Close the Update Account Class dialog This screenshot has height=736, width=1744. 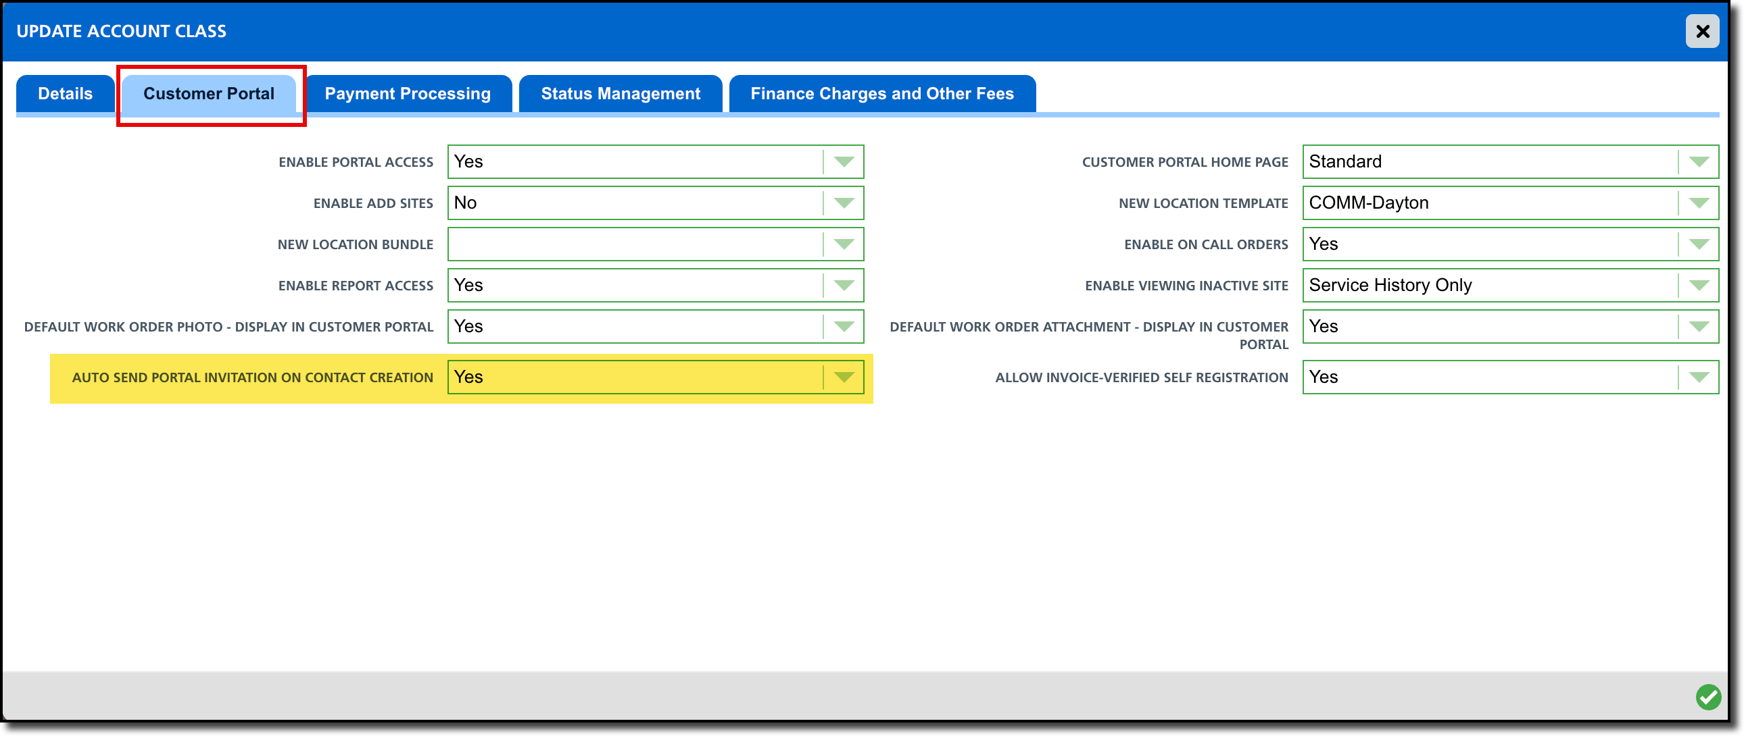click(x=1702, y=31)
